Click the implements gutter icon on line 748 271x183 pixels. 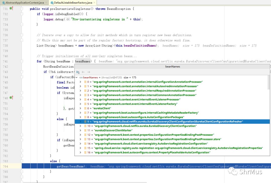point(11,98)
